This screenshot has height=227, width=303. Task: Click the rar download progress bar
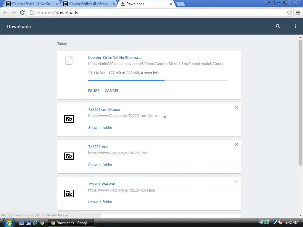(x=157, y=80)
